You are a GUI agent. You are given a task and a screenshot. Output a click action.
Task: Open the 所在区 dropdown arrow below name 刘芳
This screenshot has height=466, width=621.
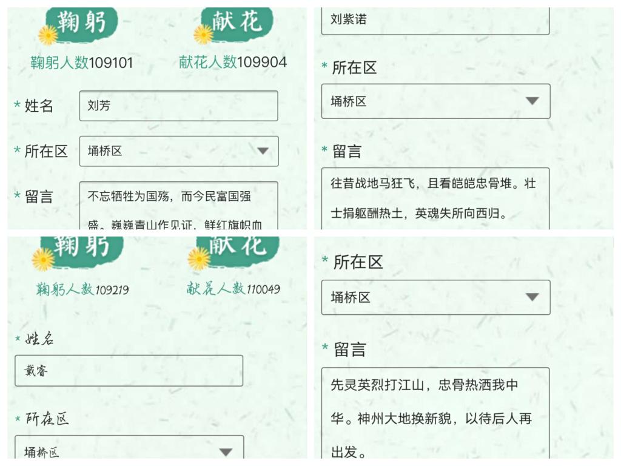(x=263, y=151)
